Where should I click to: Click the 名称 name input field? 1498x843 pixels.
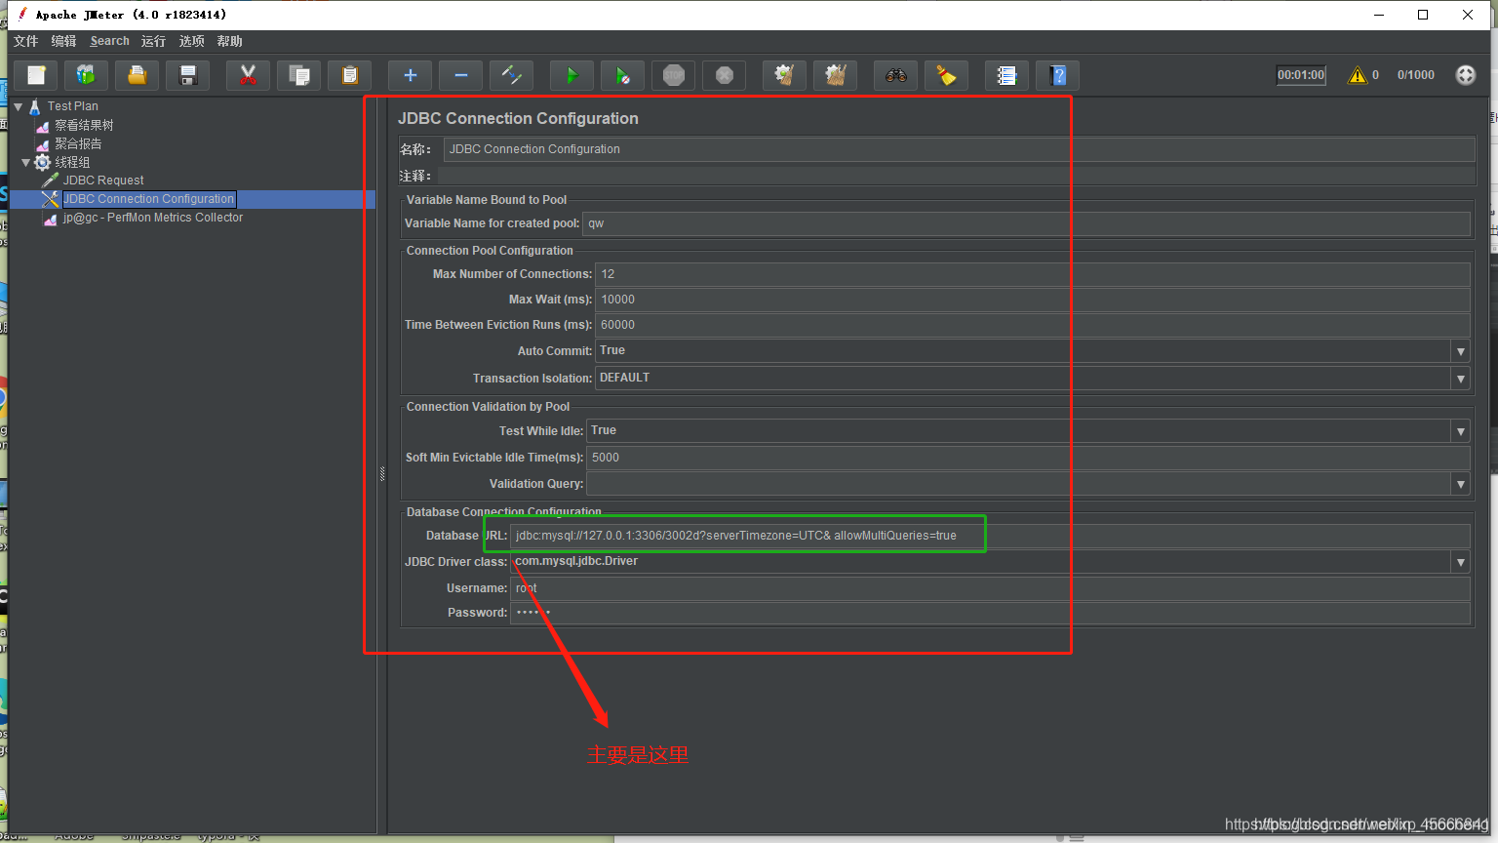[x=959, y=149]
